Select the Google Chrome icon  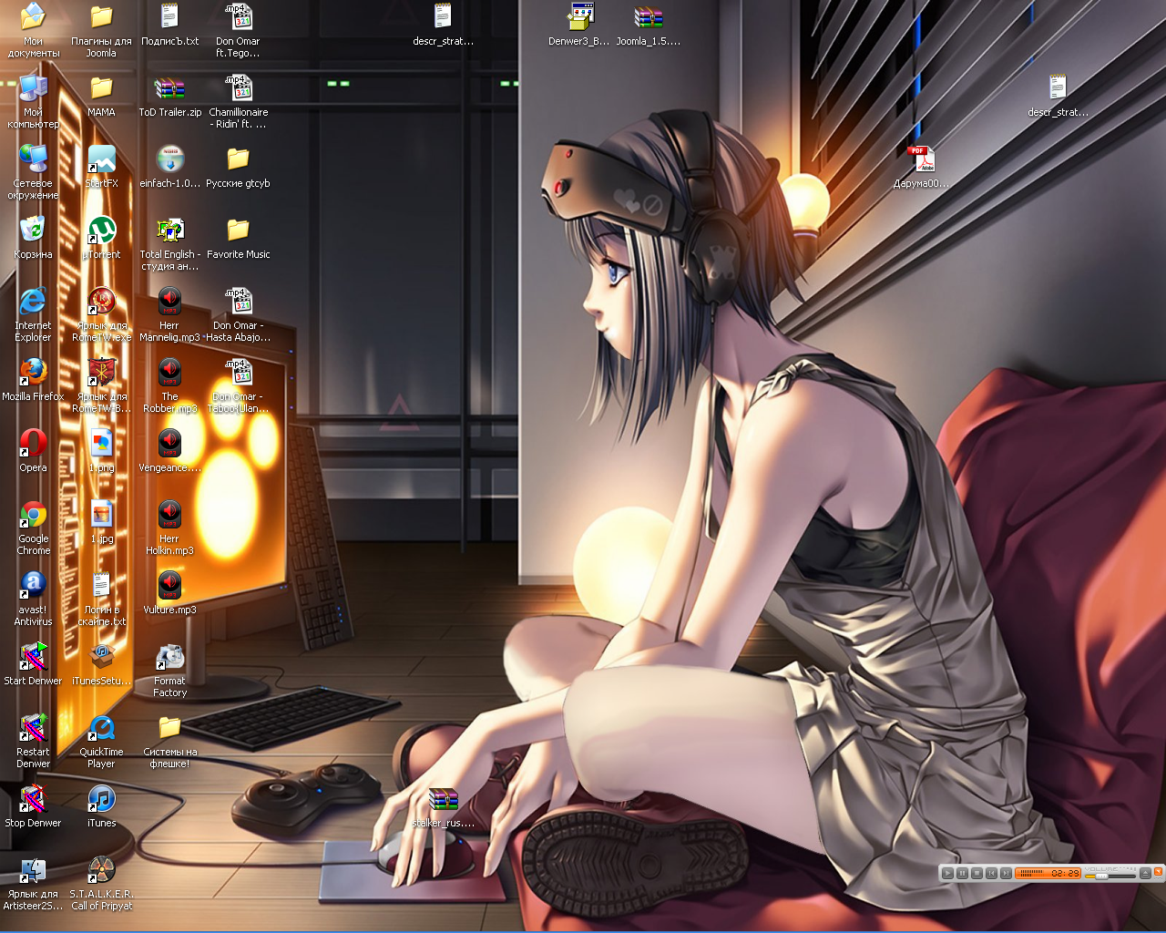(x=33, y=515)
